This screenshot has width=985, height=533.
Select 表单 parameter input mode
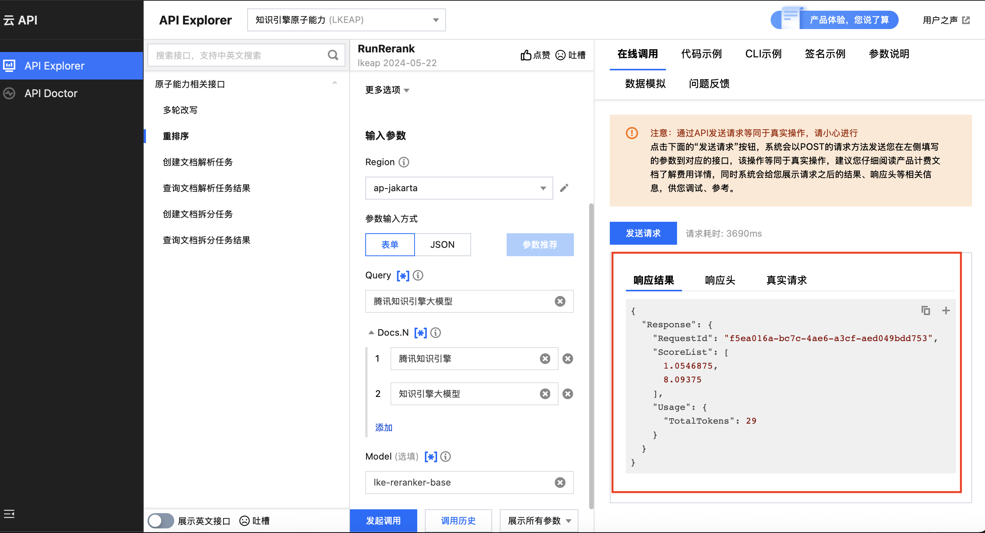pos(390,244)
